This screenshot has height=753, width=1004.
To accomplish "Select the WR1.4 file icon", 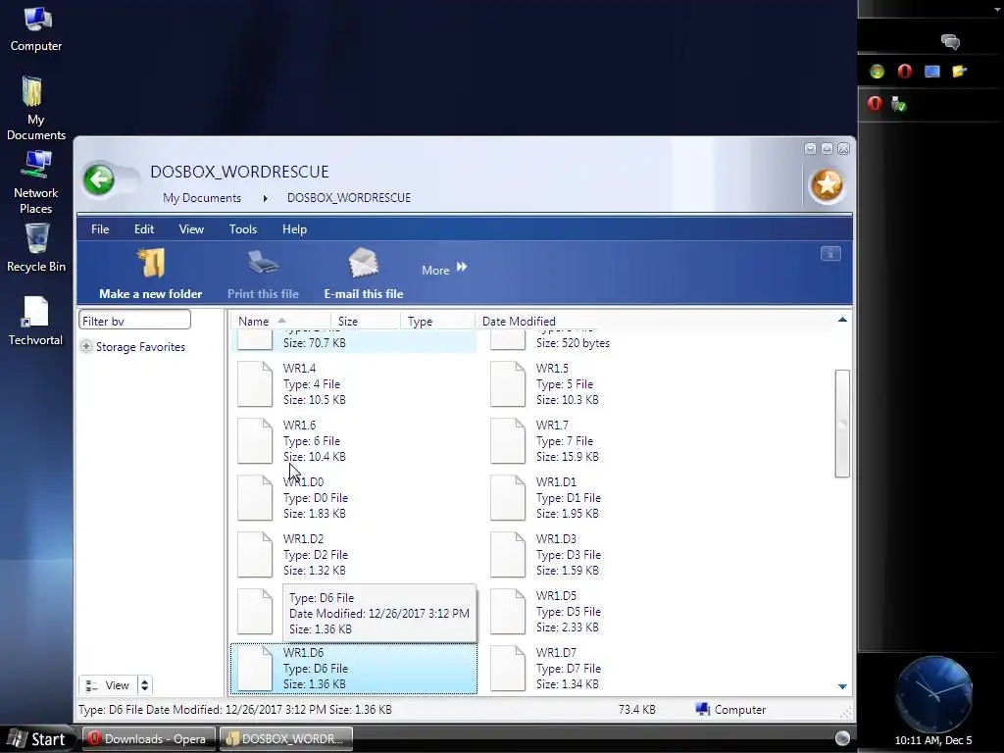I will tap(255, 384).
